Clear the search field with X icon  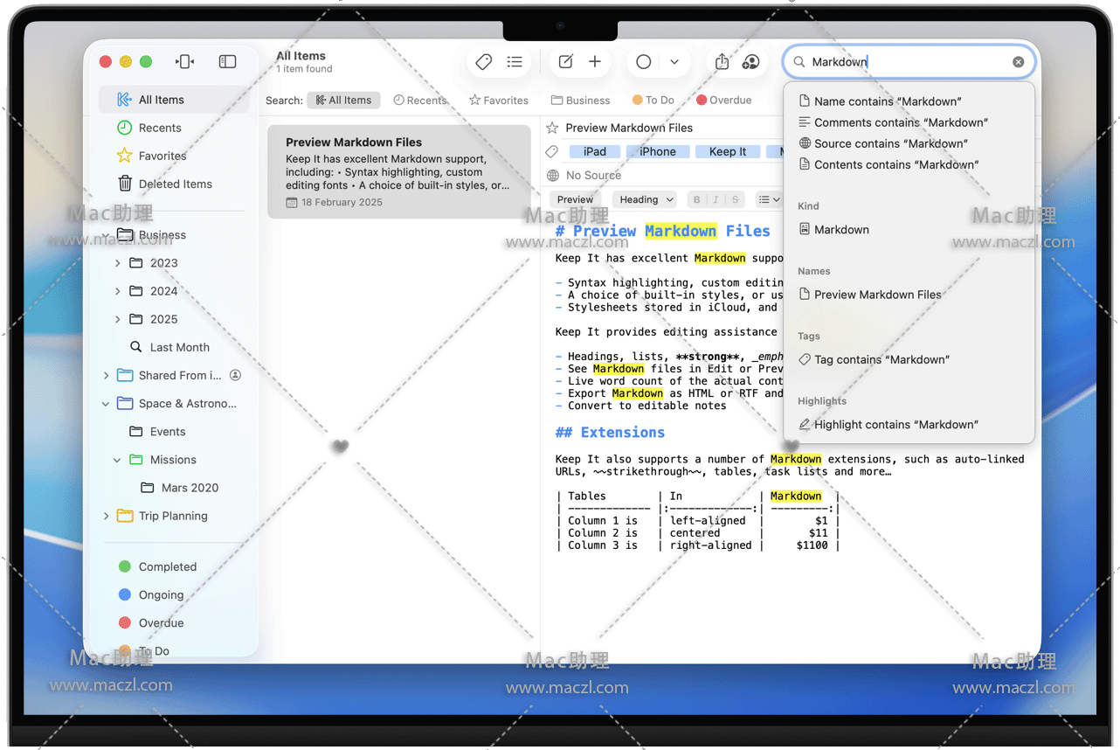coord(1018,62)
